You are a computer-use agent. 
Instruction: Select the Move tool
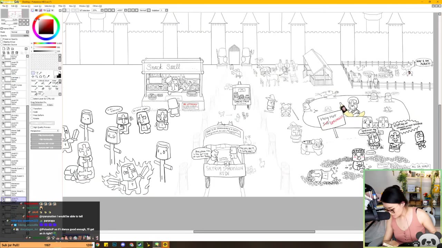click(x=33, y=76)
